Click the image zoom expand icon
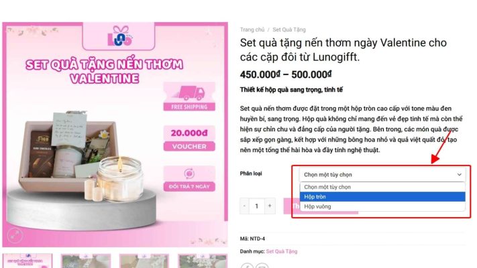477x268 pixels. point(15,235)
